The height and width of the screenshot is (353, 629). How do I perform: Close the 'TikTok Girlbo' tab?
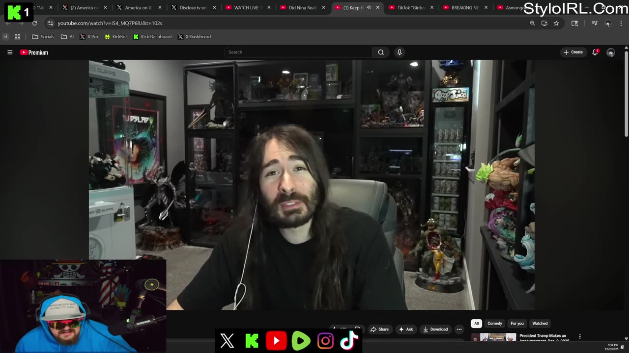tap(432, 7)
